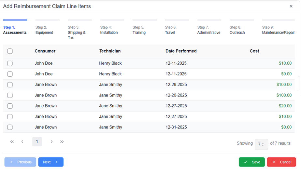
Task: Check Jane Brown 12-26-2025 second $100.00 row
Action: [x=10, y=95]
